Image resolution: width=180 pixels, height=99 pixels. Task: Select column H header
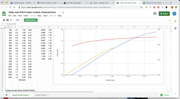58,27
